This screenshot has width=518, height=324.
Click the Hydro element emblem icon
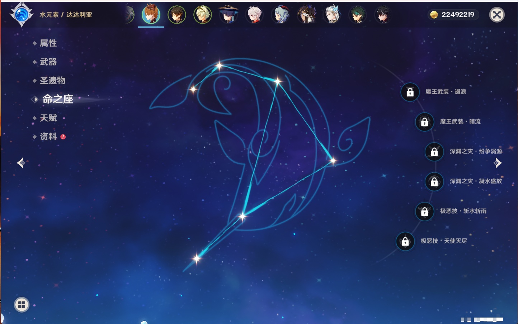[x=22, y=15]
